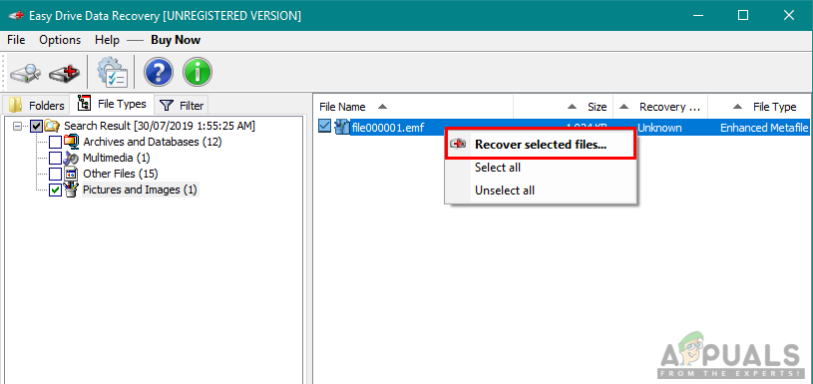
Task: Collapse the Search Result tree node
Action: pos(18,126)
